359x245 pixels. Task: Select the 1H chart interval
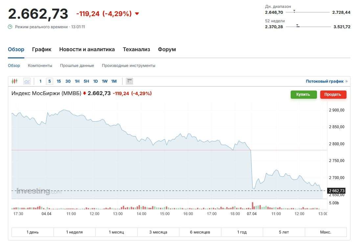77,81
